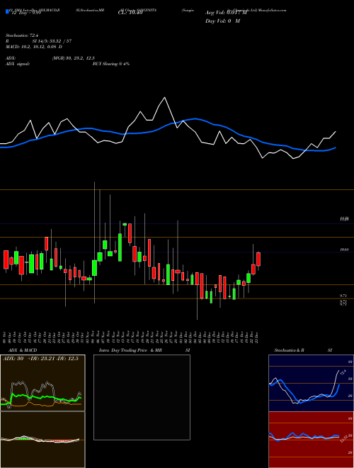The width and height of the screenshot is (354, 468).
Task: Click the 'Day Vol: 0 M' text
Action: click(x=222, y=21)
